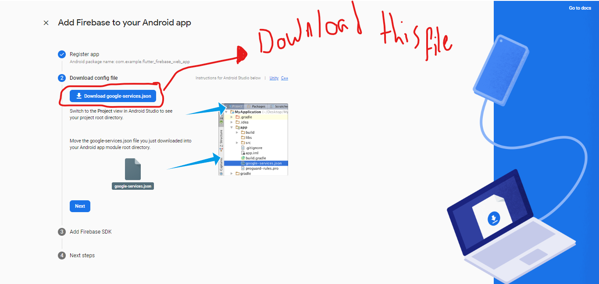Click the google-services.json caption under file icon
Viewport: 599px width, 284px height.
pyautogui.click(x=133, y=186)
